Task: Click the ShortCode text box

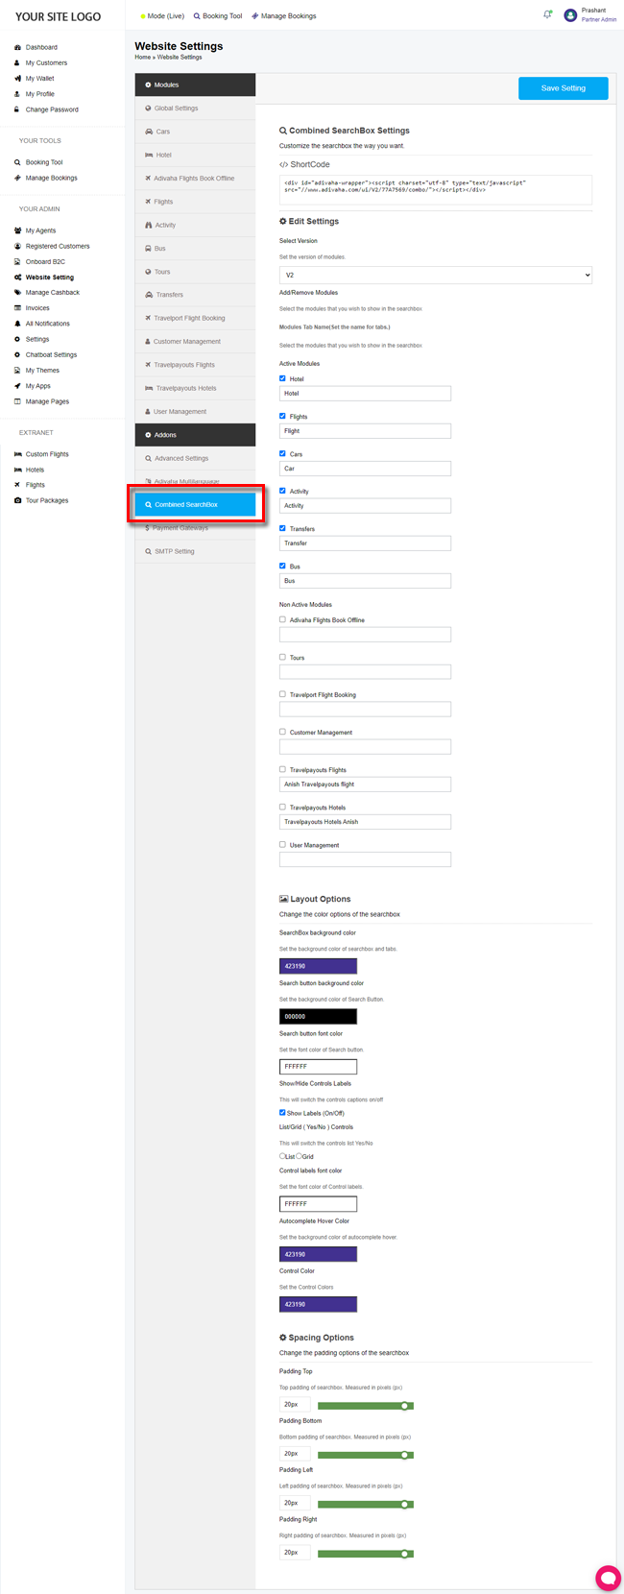Action: (436, 189)
